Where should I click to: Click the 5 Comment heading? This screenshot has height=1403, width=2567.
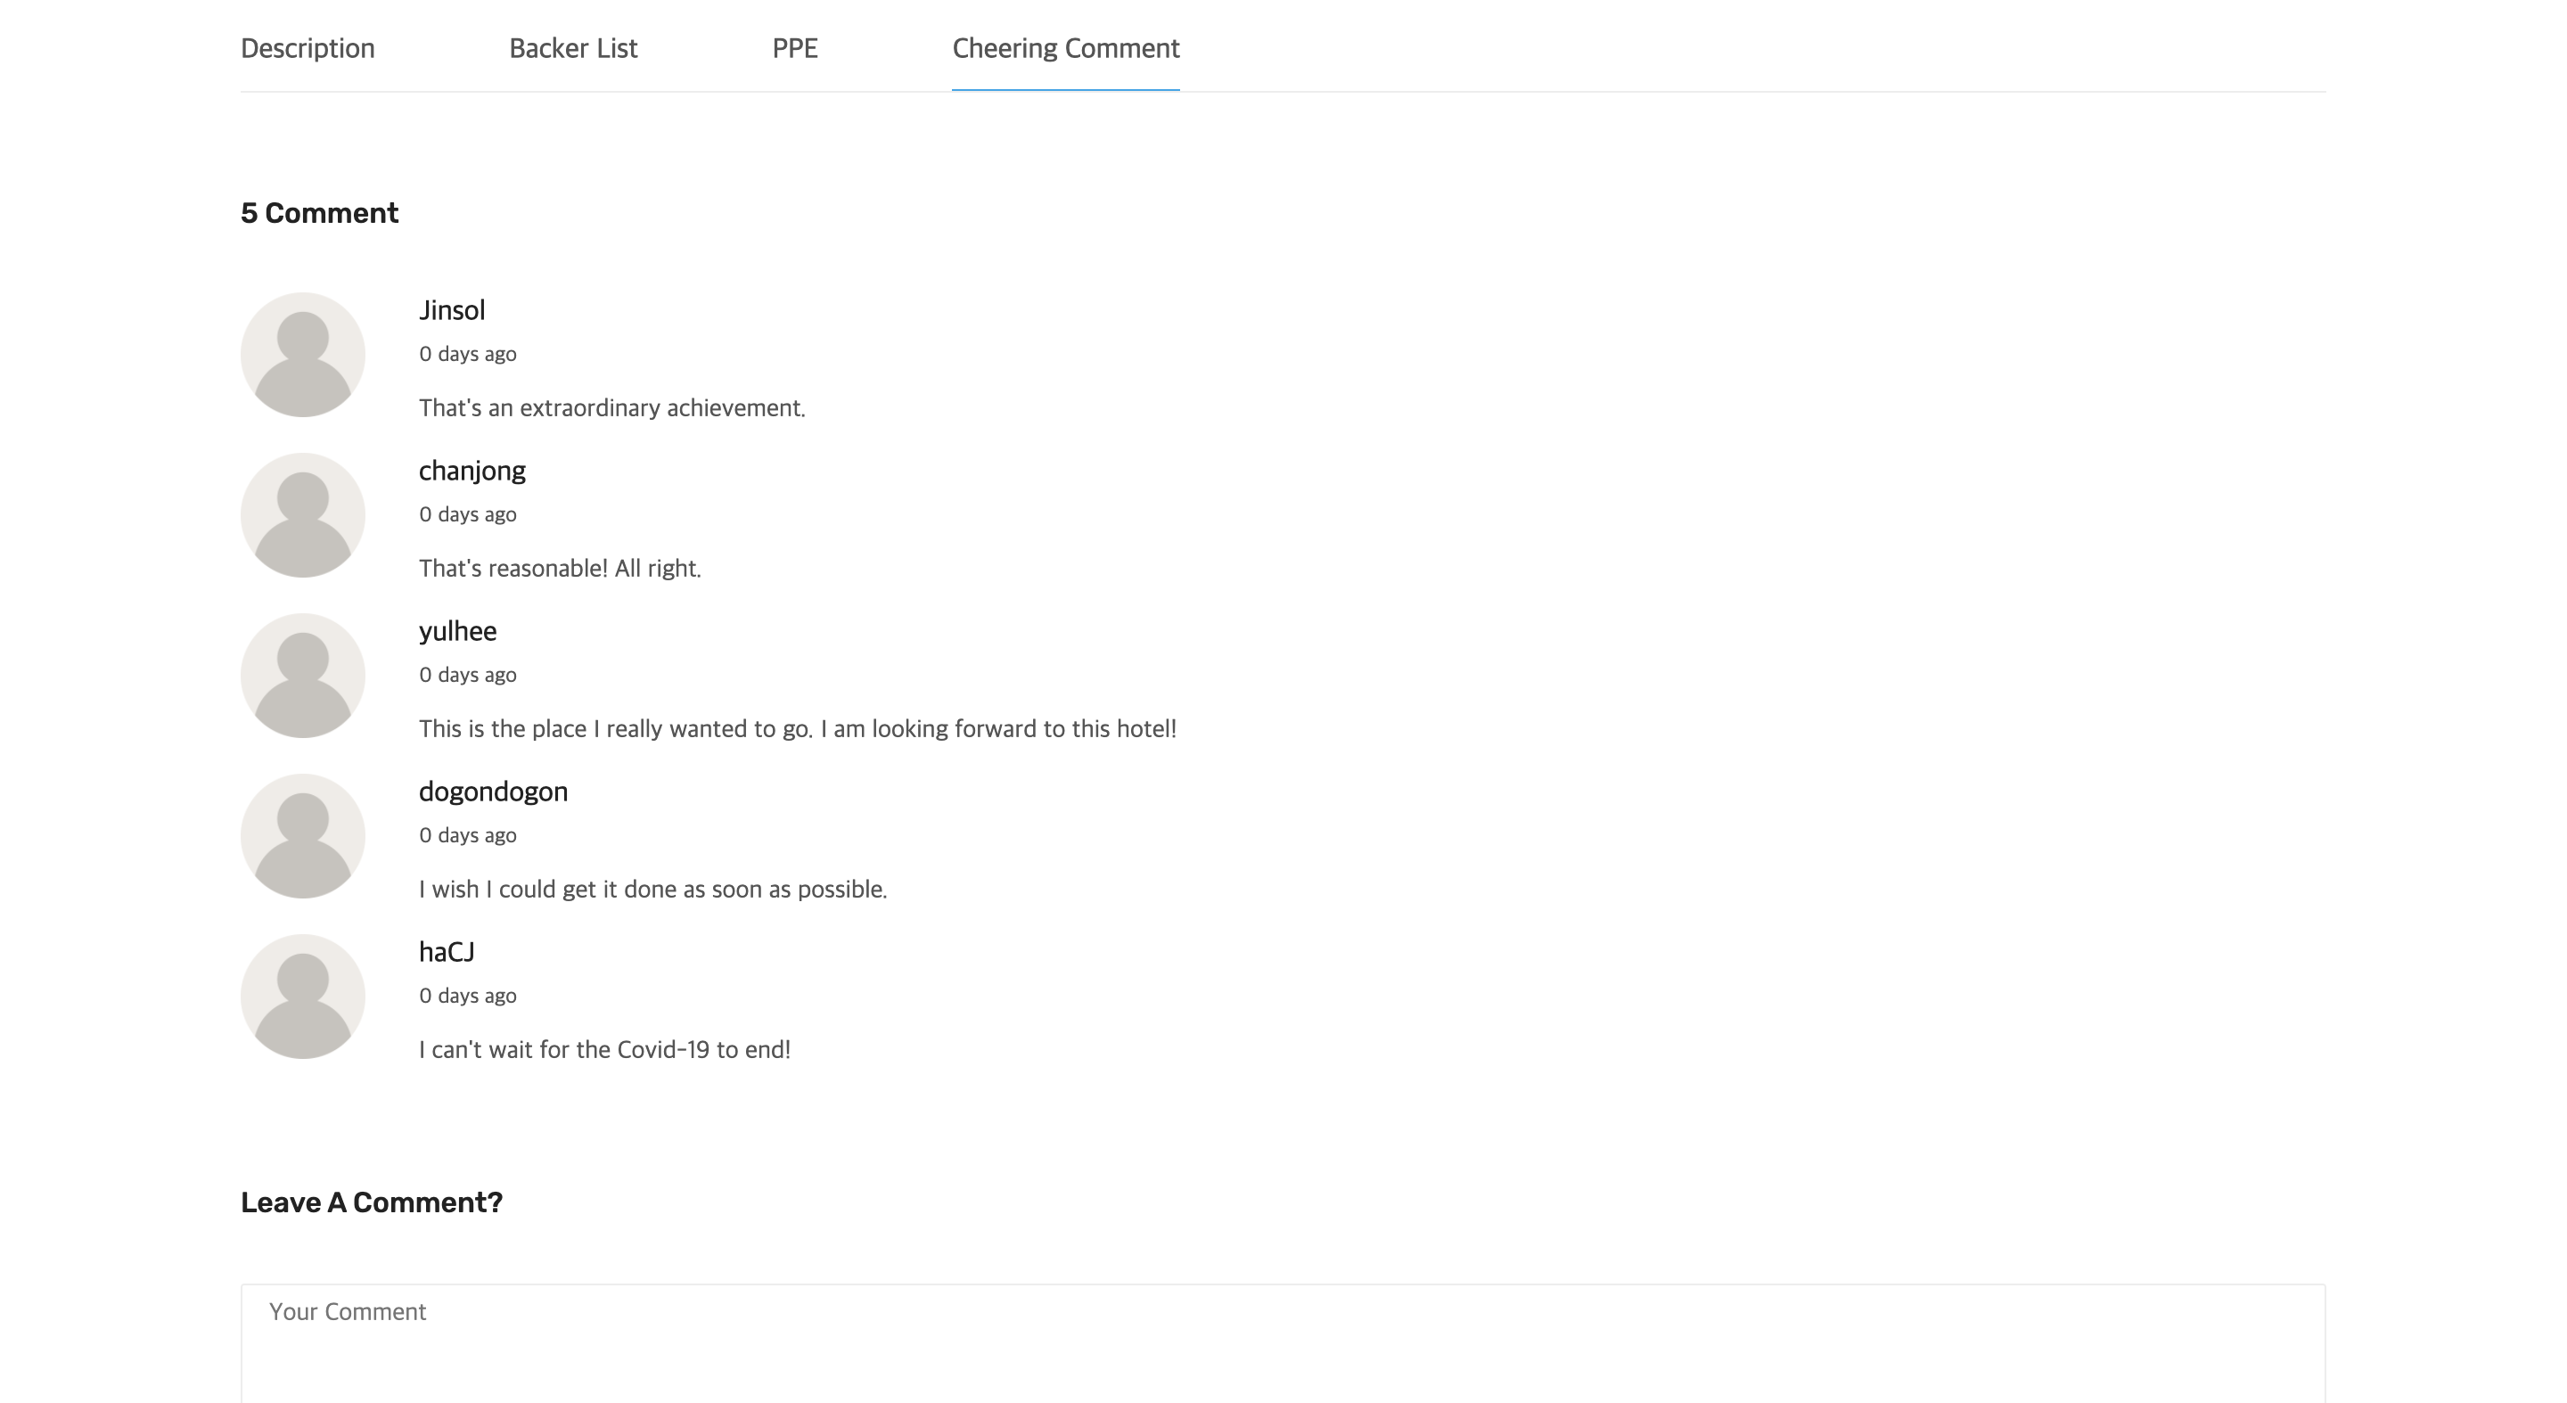[x=319, y=213]
